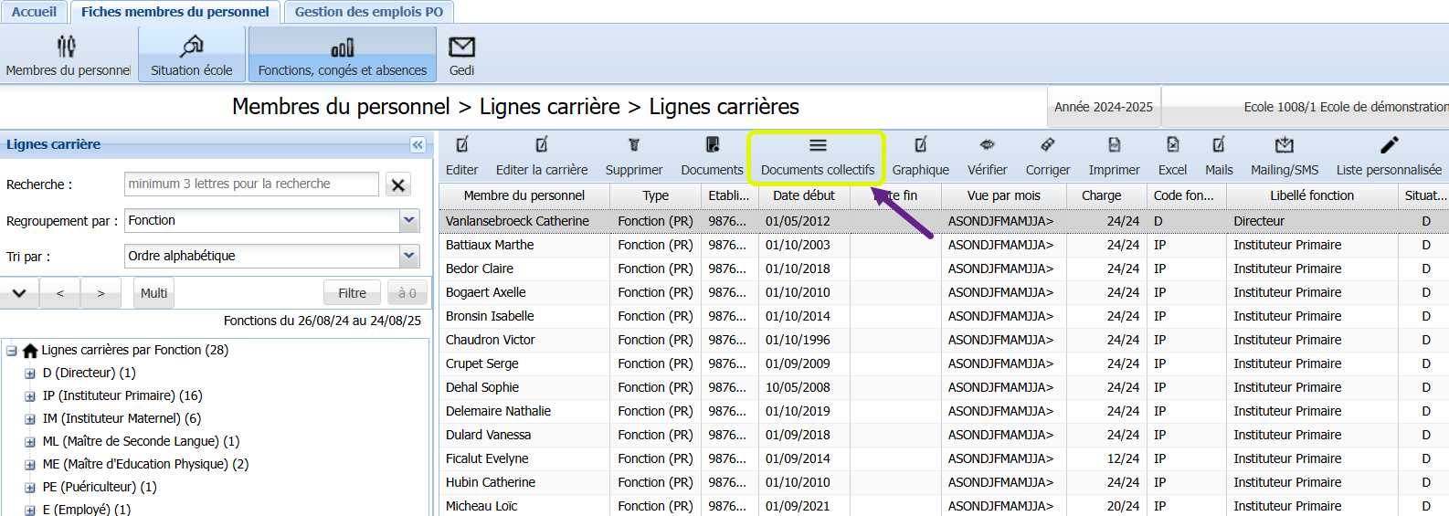
Task: Open the Tri par dropdown
Action: point(409,256)
